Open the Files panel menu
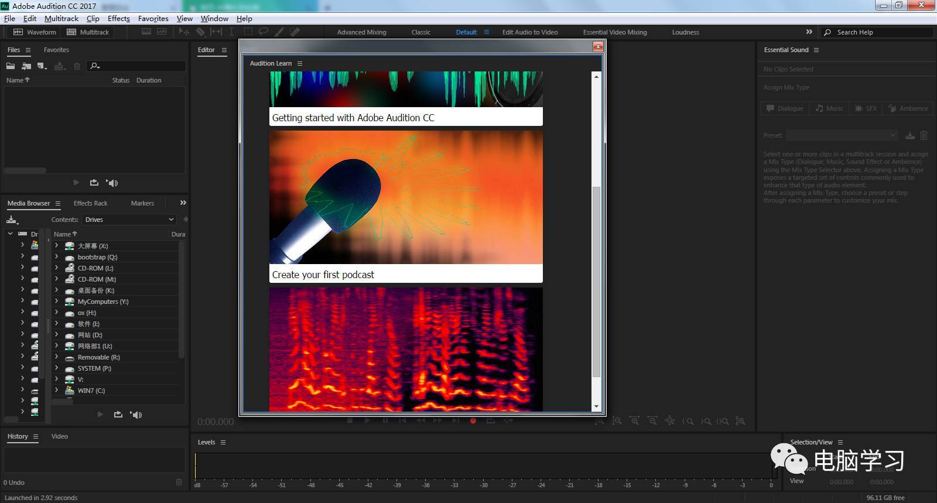The width and height of the screenshot is (937, 503). pyautogui.click(x=28, y=50)
